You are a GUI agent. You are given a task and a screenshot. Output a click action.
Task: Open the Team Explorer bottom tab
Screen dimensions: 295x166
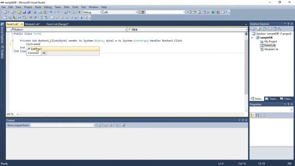coord(271,99)
